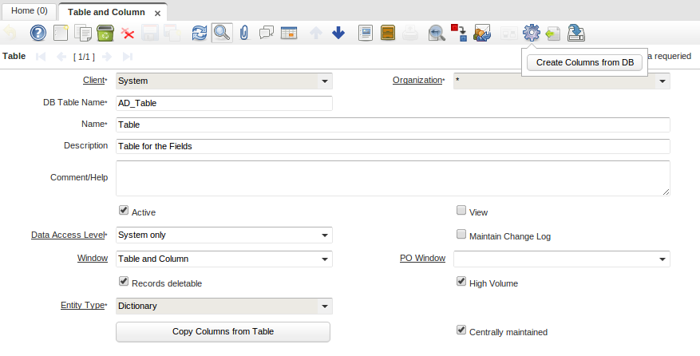Click the Help question mark icon
This screenshot has height=356, width=700.
pos(38,34)
